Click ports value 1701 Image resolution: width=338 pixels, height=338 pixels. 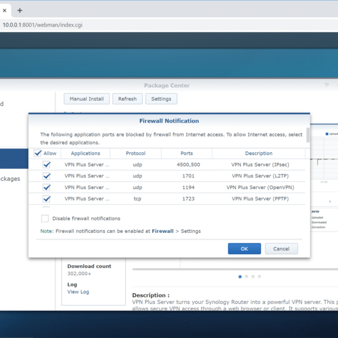pos(188,176)
